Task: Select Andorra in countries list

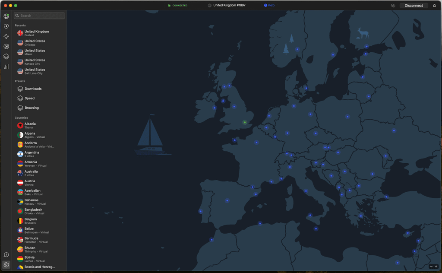Action: (x=39, y=145)
